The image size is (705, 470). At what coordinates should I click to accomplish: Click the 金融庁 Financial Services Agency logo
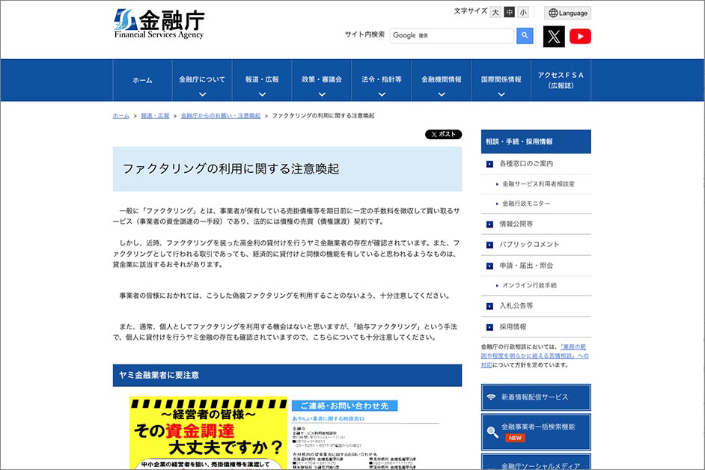(x=159, y=24)
